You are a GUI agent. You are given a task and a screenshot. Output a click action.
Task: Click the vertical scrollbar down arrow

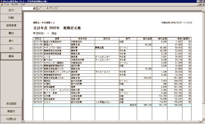[x=203, y=119]
